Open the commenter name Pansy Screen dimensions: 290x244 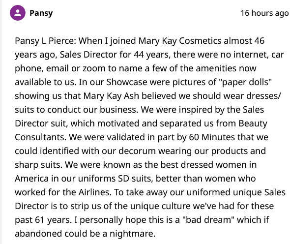click(41, 13)
